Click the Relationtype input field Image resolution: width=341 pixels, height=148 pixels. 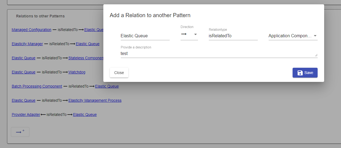[233, 36]
